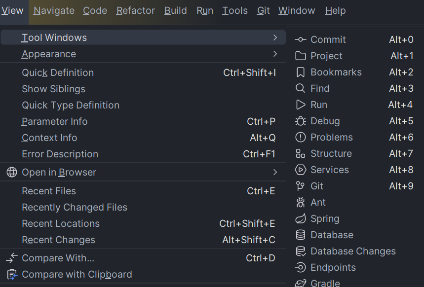Choose Recent Files from View menu
This screenshot has height=287, width=424.
143,191
